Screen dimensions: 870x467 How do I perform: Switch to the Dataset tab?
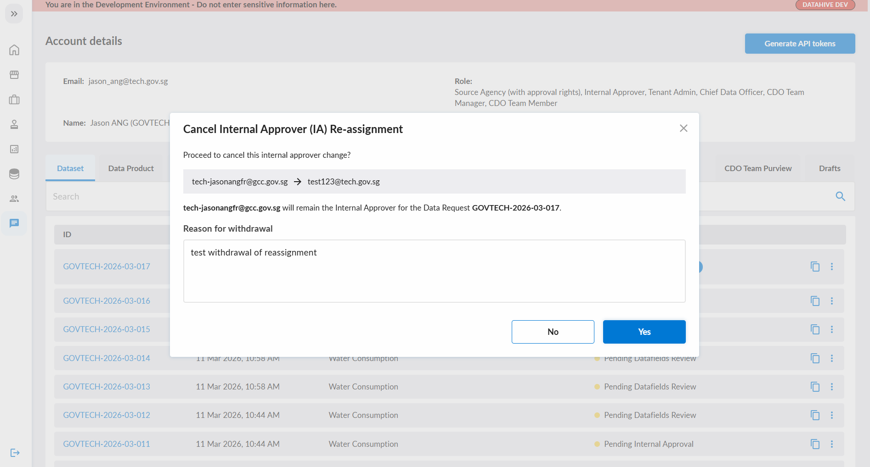coord(70,168)
